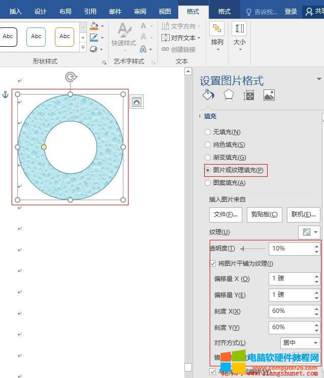This screenshot has width=324, height=378.
Task: Toggle Tile picture as texture (将图片平铺为纹理) checkbox
Action: [213, 264]
